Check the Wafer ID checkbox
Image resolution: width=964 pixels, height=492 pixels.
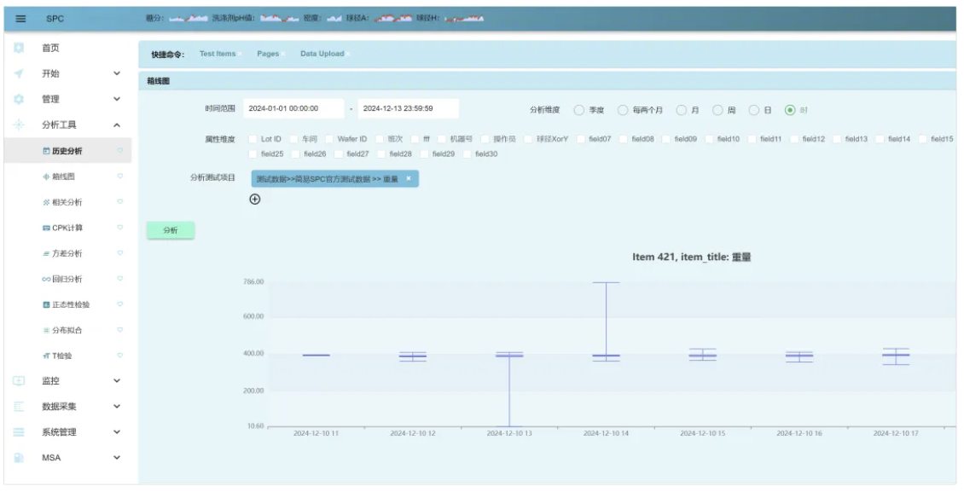(329, 140)
